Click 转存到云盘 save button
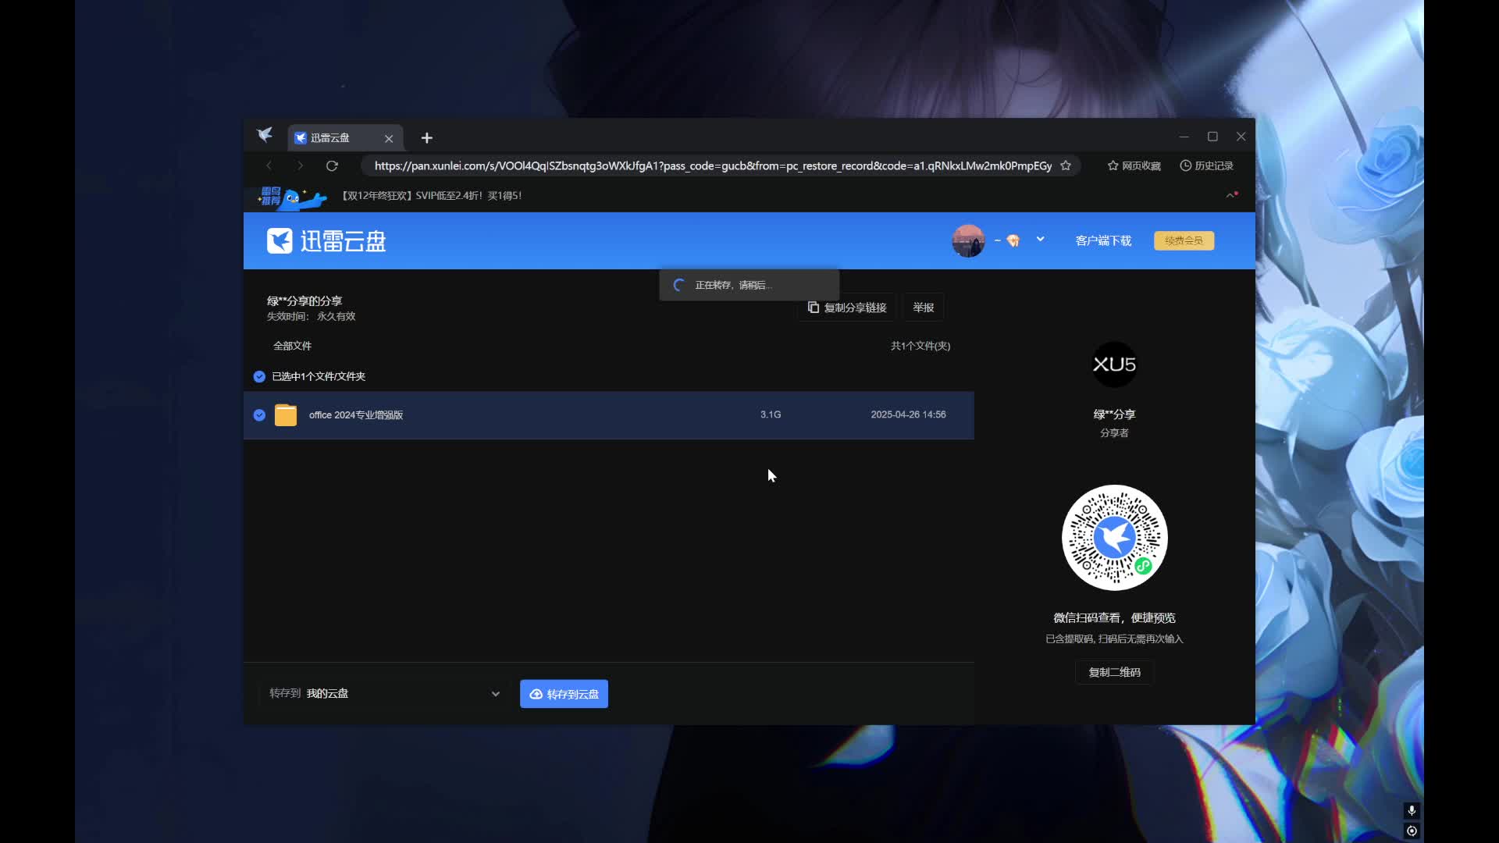Image resolution: width=1499 pixels, height=843 pixels. click(564, 694)
